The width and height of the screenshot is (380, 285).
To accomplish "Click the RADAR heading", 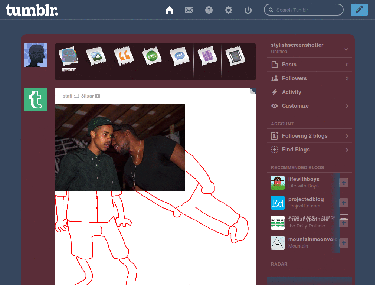I will tap(279, 264).
